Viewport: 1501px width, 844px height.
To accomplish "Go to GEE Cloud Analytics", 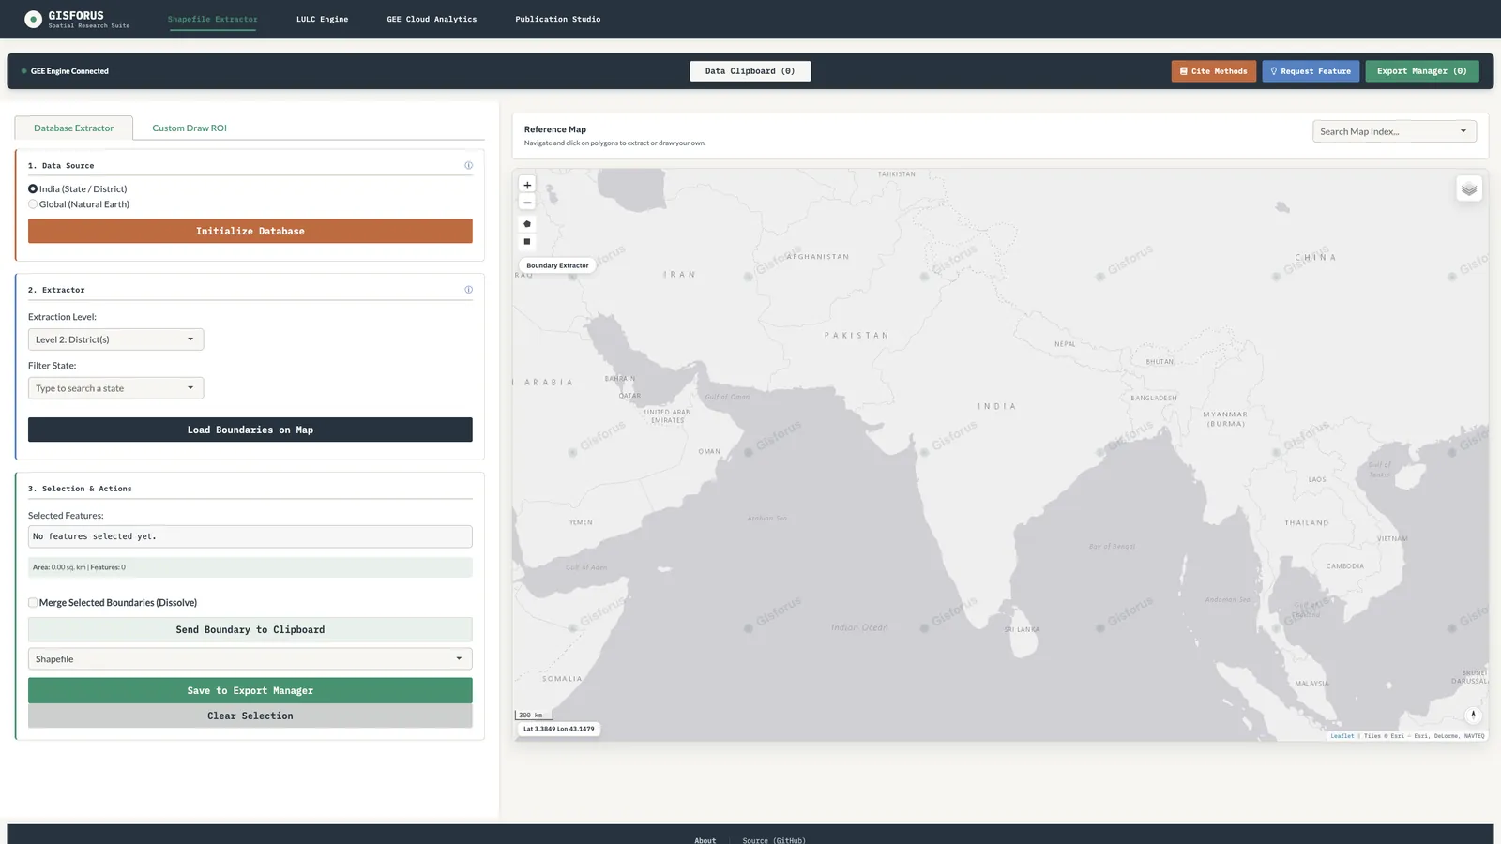I will (432, 19).
